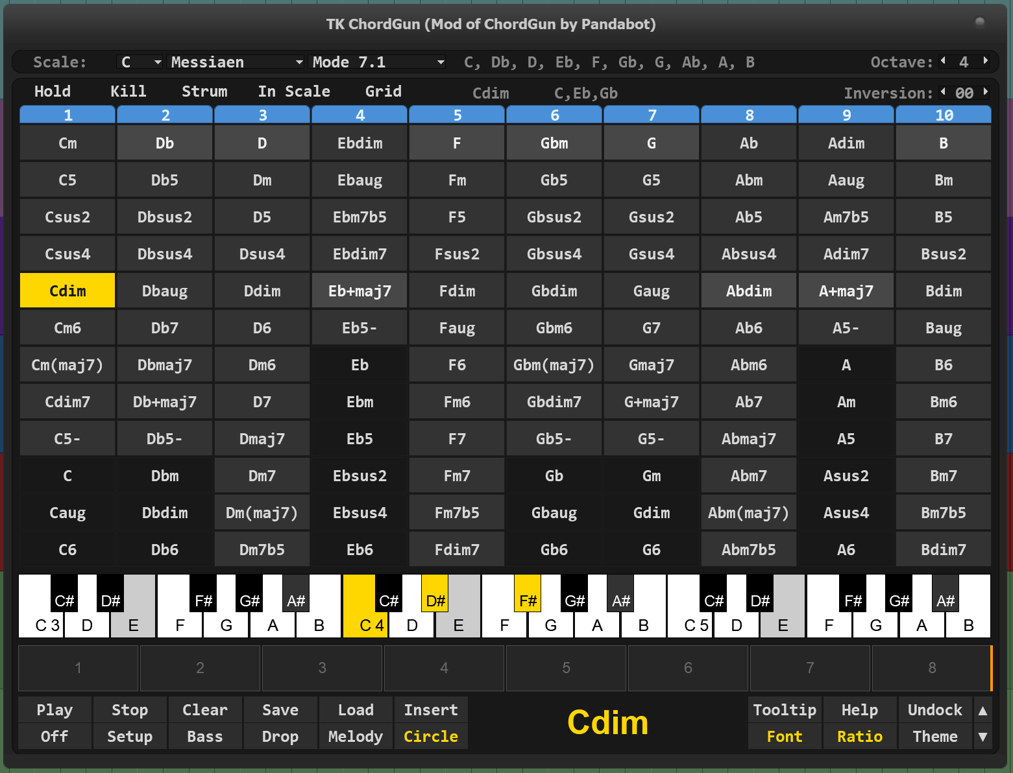Click the Play button

pos(55,710)
